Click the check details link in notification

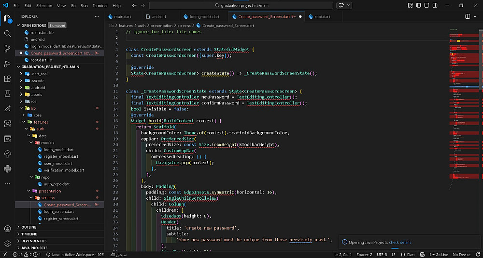tap(400, 242)
